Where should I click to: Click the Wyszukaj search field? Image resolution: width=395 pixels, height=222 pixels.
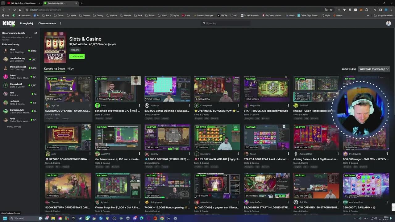tap(225, 23)
